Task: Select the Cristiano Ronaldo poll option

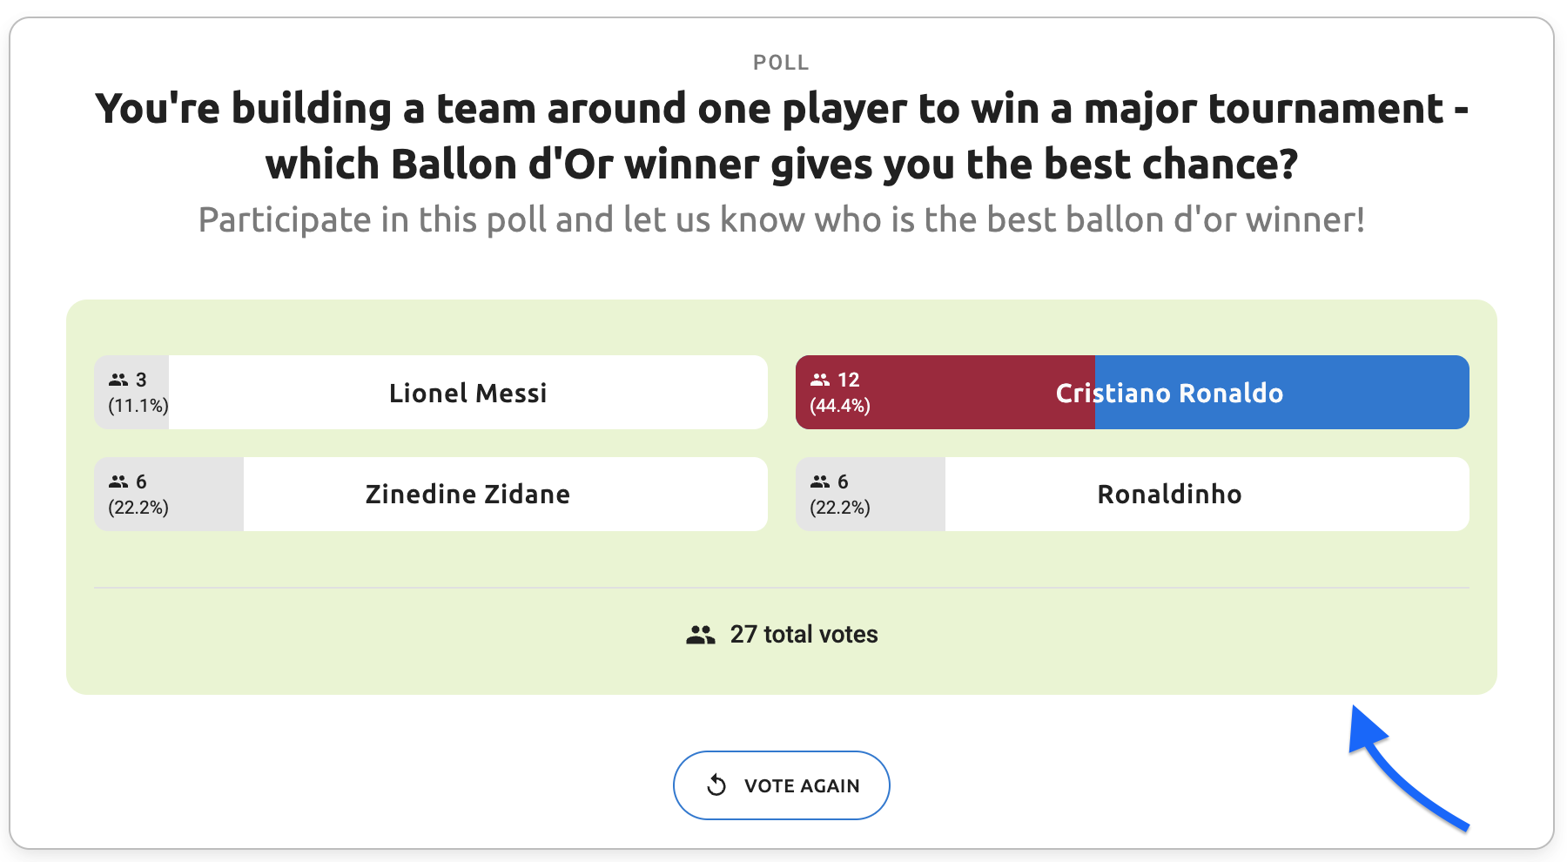Action: 1168,393
